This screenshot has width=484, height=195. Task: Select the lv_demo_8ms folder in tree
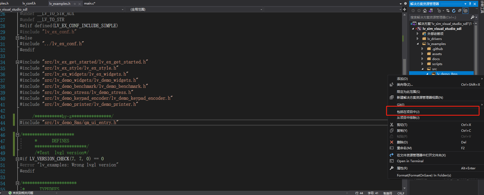447,74
